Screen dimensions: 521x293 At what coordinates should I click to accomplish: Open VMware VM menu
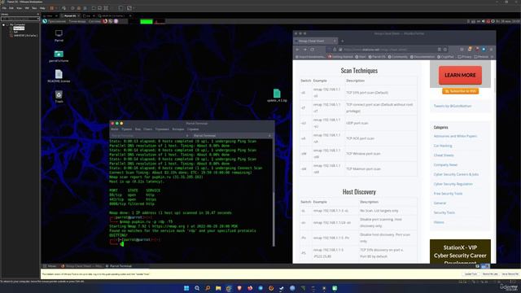(x=27, y=8)
